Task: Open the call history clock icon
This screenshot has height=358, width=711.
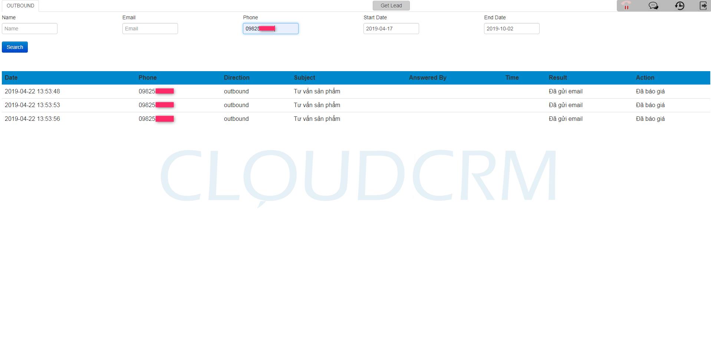Action: 679,6
